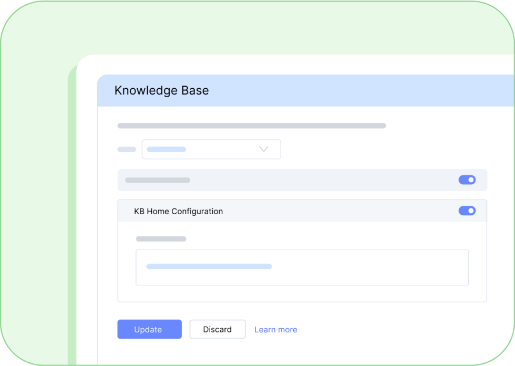The width and height of the screenshot is (515, 366).
Task: Toggle the KB Home Configuration switch off
Action: (x=467, y=211)
